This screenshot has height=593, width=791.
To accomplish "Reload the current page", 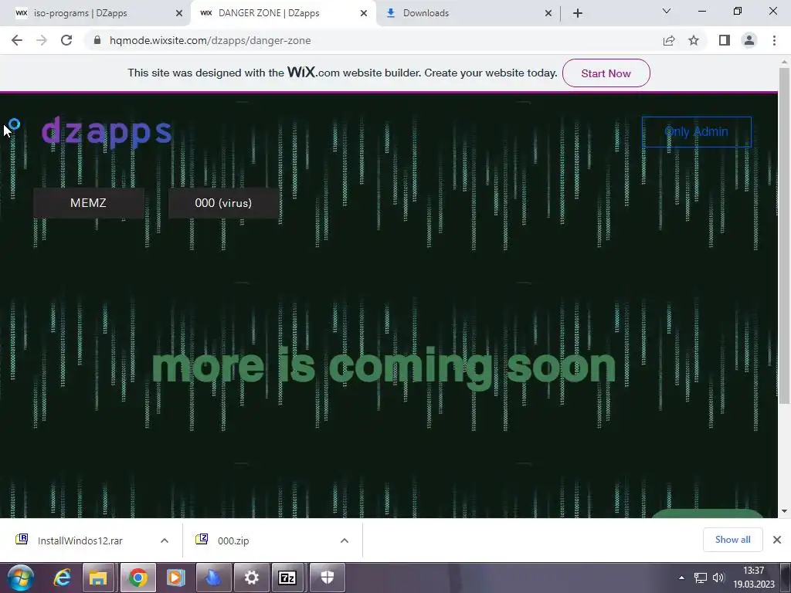I will 66,40.
